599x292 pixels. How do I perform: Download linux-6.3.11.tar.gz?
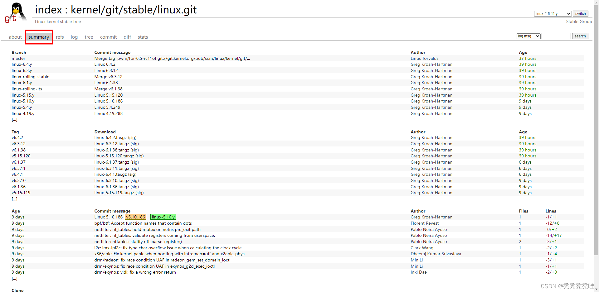pos(112,169)
